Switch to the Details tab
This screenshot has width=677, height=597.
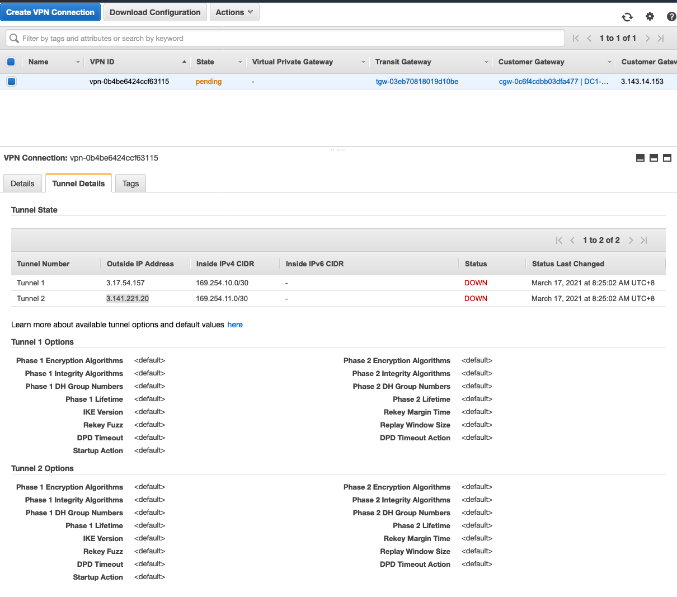tap(22, 184)
